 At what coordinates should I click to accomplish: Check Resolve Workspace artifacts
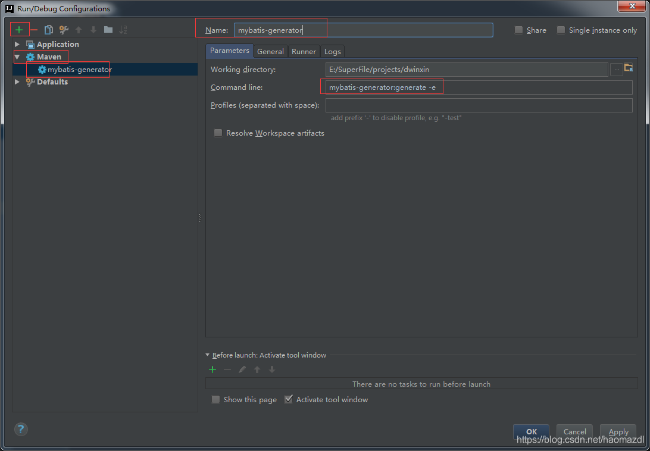[218, 133]
